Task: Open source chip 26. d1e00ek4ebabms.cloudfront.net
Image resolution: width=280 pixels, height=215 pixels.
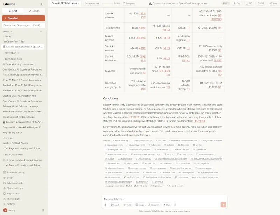Action: coord(206,159)
